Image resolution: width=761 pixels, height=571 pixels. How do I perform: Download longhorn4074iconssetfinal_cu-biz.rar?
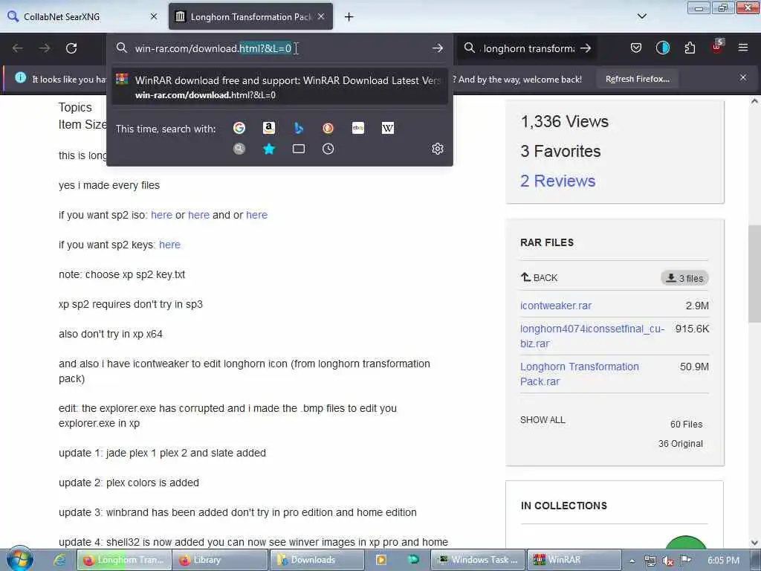(592, 336)
